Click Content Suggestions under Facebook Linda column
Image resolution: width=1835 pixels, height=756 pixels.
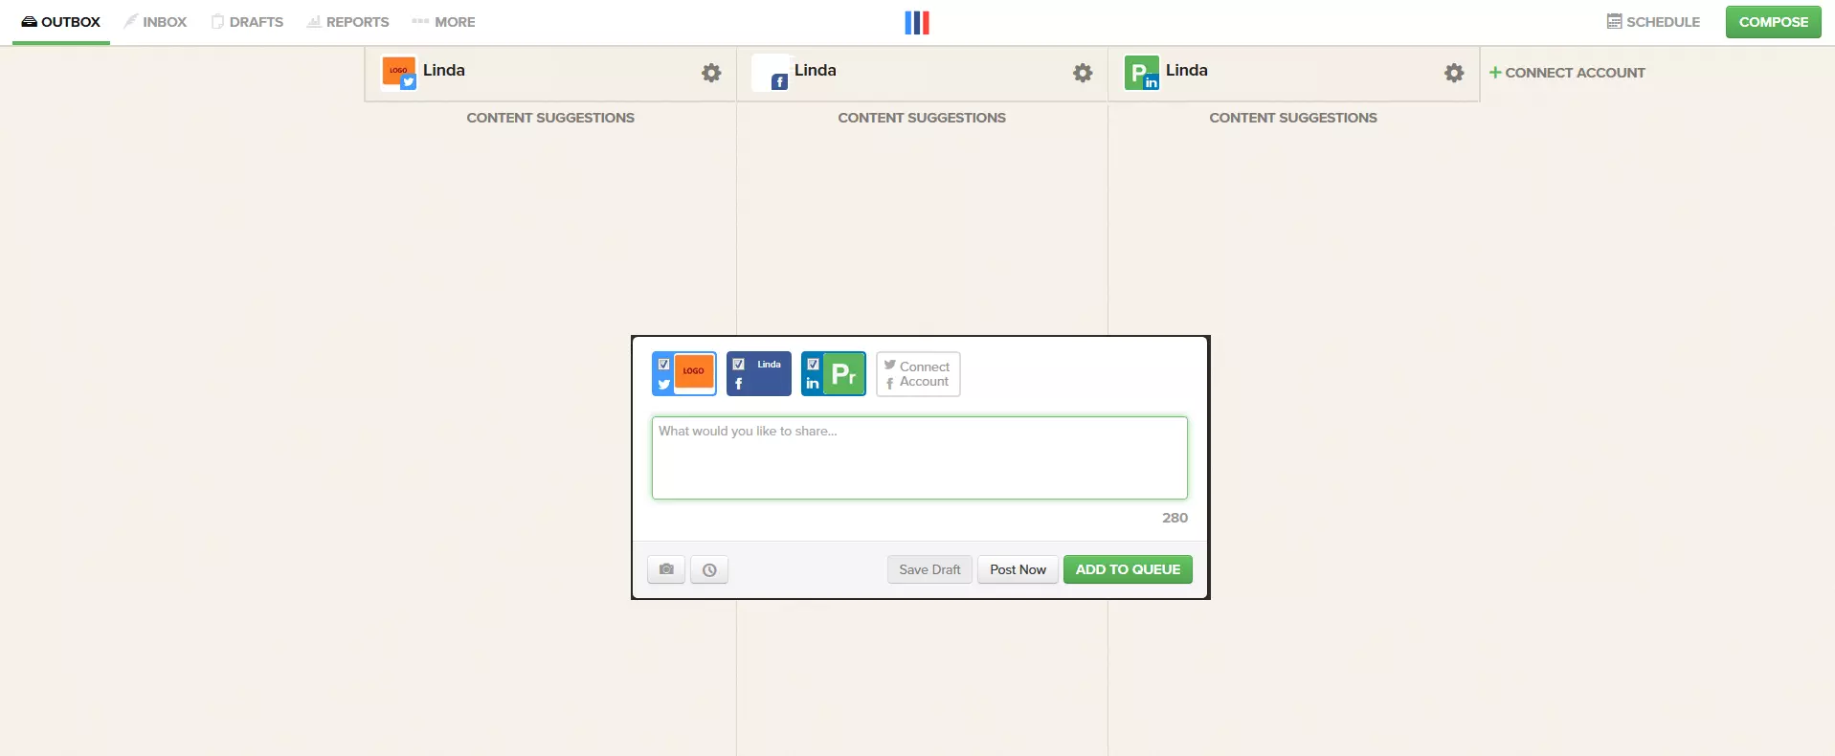[x=922, y=118]
